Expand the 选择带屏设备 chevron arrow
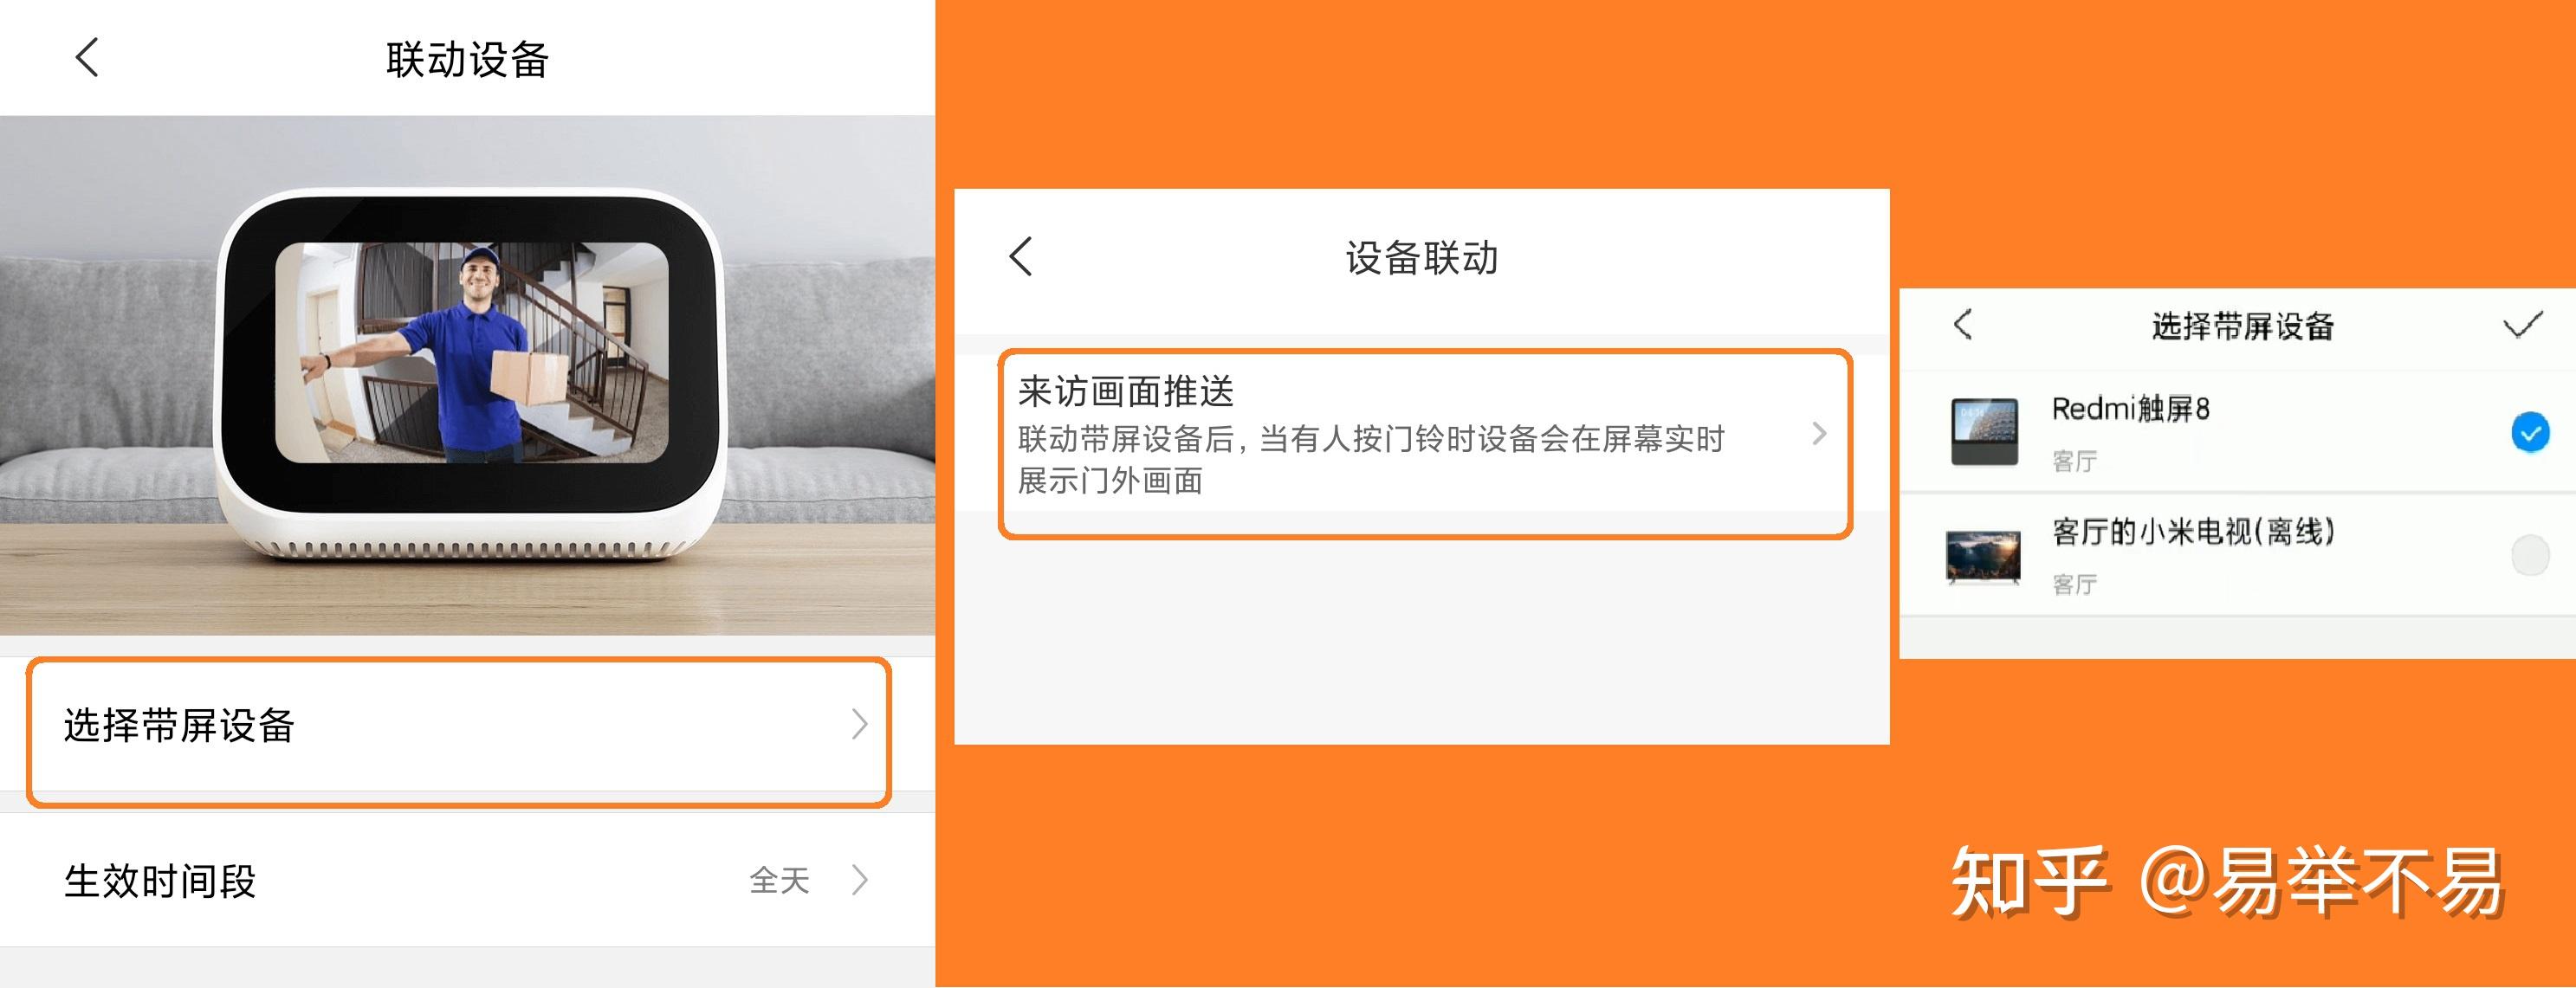This screenshot has width=2576, height=988. click(859, 724)
